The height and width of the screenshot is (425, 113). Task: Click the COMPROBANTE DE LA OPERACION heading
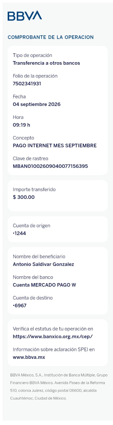pyautogui.click(x=51, y=37)
